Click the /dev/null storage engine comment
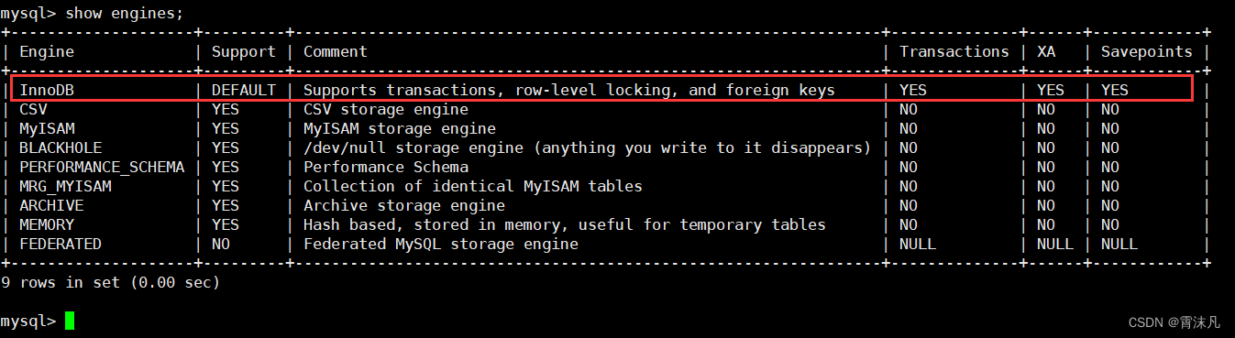Viewport: 1235px width, 338px height. click(587, 147)
